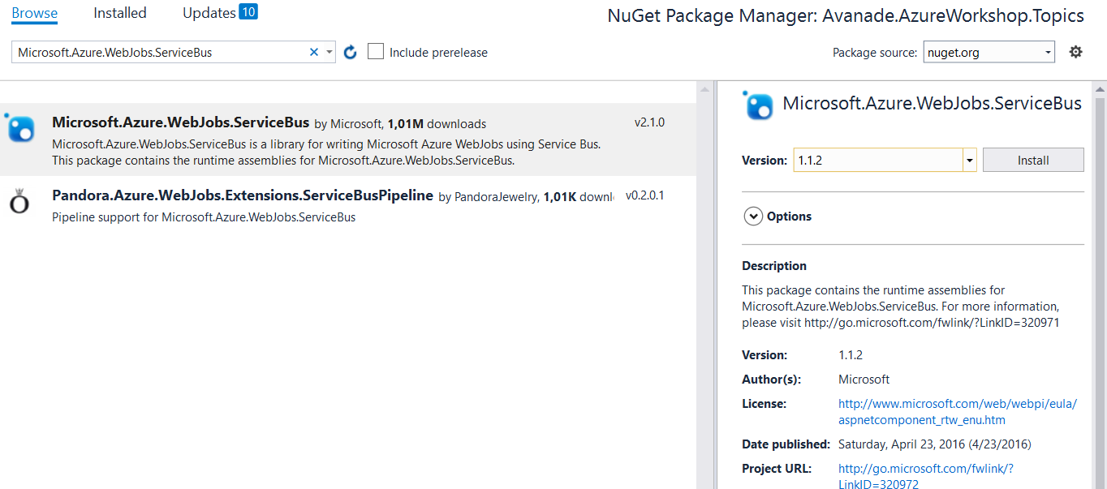Open the Updates tab
This screenshot has width=1107, height=489.
click(209, 13)
